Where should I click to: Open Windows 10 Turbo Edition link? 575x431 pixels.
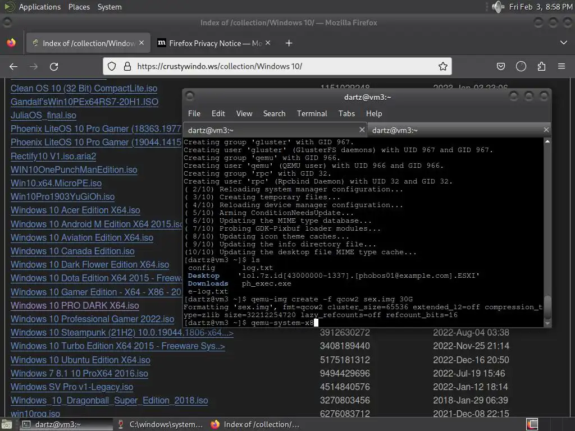(x=118, y=346)
